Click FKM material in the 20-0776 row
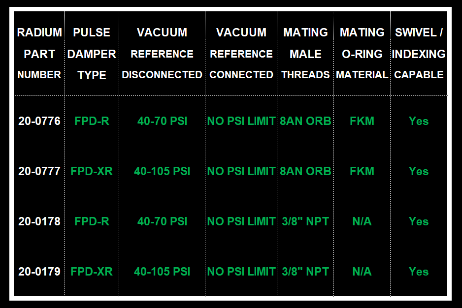 (362, 121)
